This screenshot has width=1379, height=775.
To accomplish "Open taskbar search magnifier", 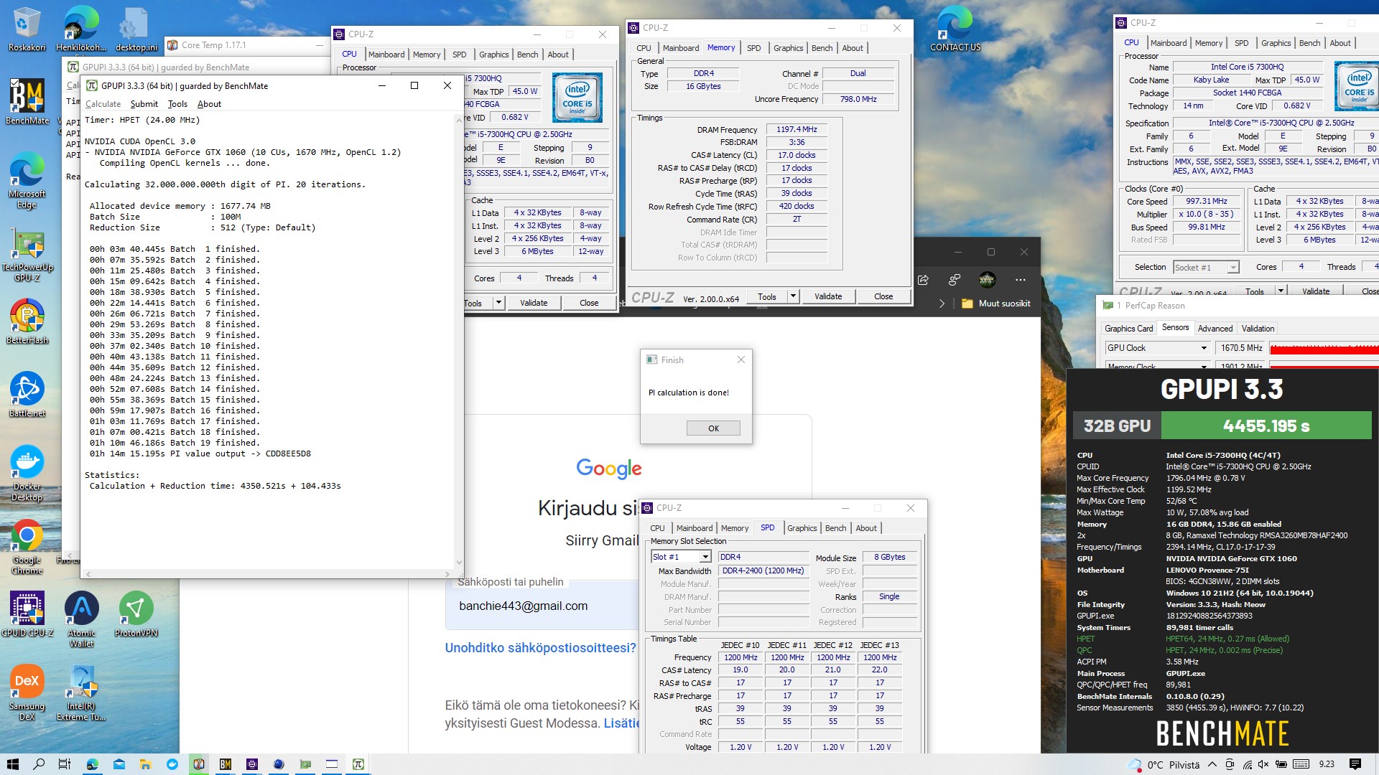I will [x=39, y=764].
